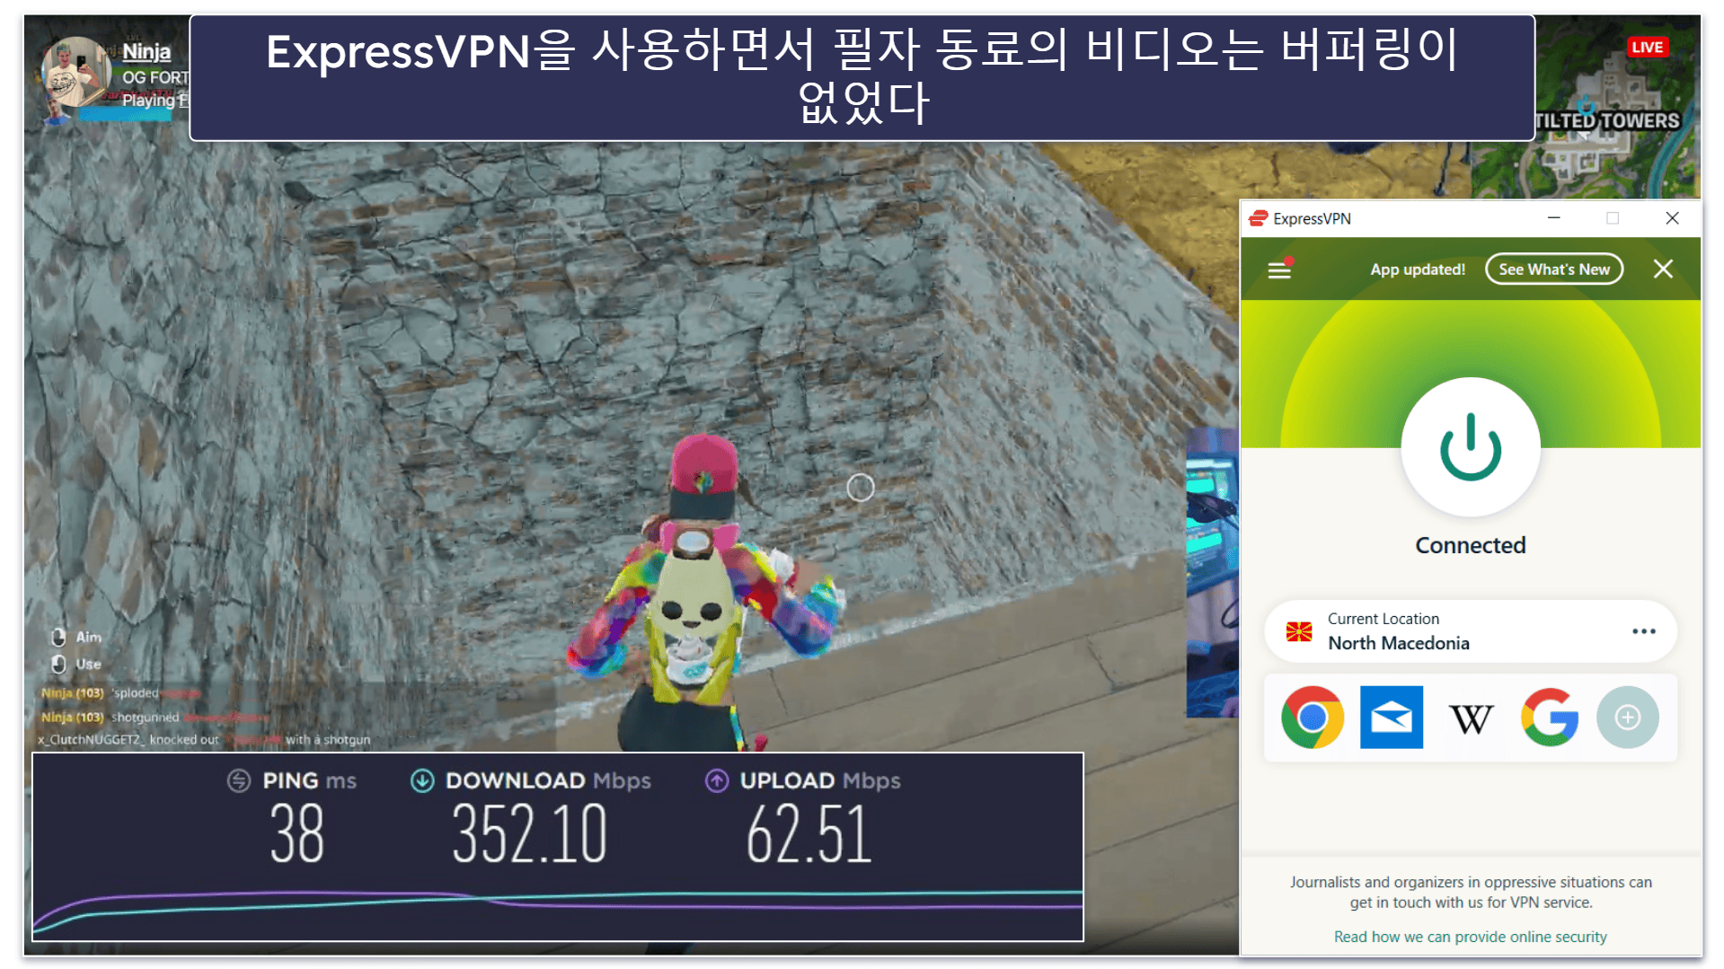Click the journalists and organizers message

(1470, 892)
